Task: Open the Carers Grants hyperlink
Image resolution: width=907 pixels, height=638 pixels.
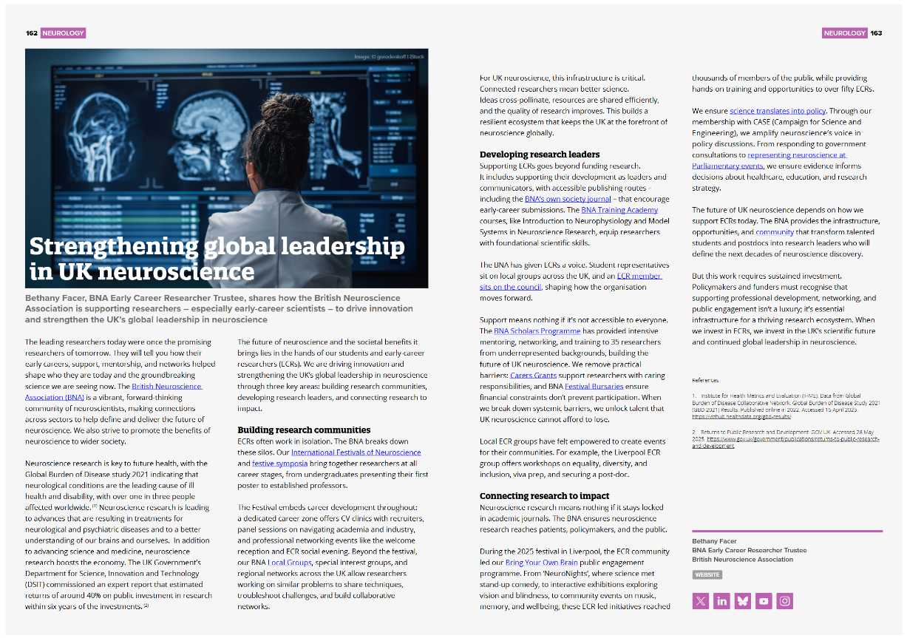Action: tap(533, 375)
